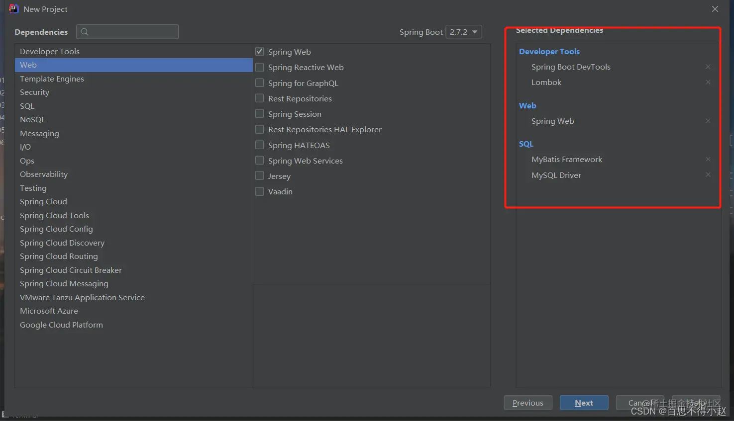Select MySQL Driver entry

[x=556, y=175]
